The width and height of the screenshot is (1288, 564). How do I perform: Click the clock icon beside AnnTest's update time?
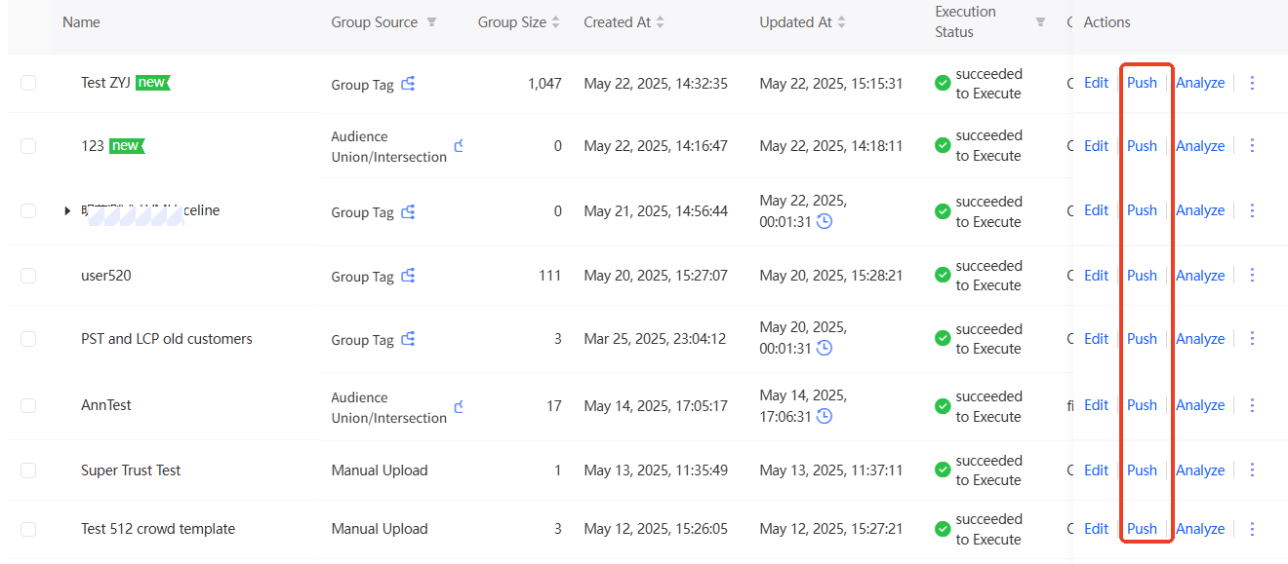coord(825,416)
